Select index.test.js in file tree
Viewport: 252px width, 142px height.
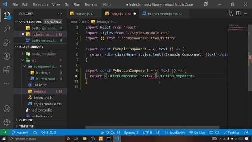pyautogui.click(x=40, y=98)
